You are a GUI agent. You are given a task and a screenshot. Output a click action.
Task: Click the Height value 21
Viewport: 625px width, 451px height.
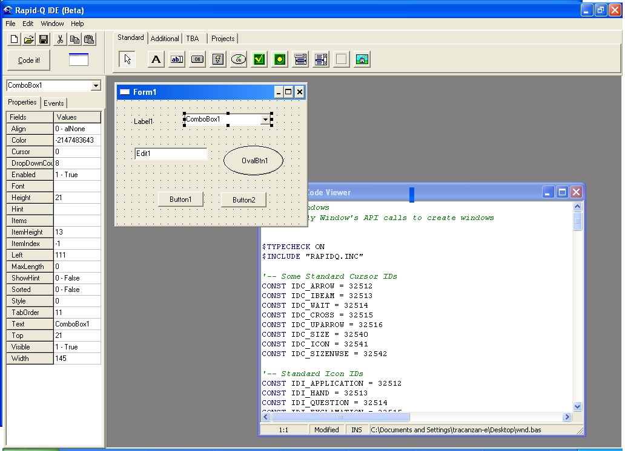78,198
